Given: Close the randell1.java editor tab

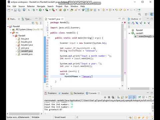Looking at the screenshot, I should click(x=62, y=19).
